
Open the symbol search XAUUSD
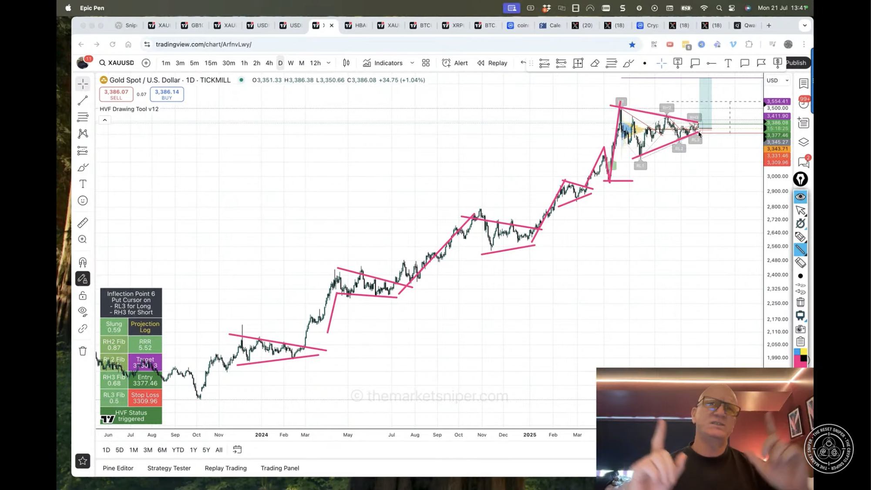[117, 63]
